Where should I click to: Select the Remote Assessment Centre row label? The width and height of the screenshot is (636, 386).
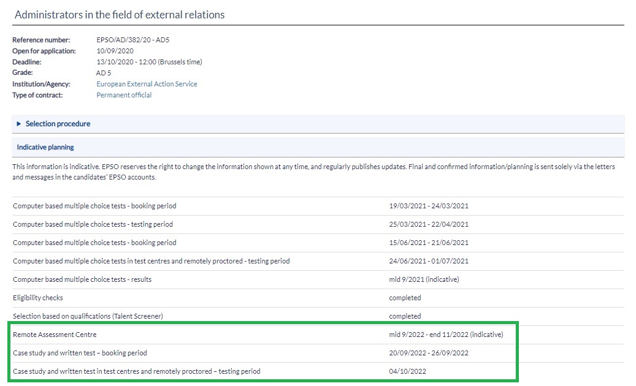click(55, 335)
